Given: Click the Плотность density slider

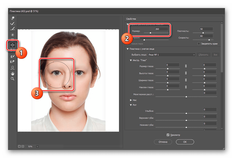Looking at the screenshot, I should [x=203, y=33].
